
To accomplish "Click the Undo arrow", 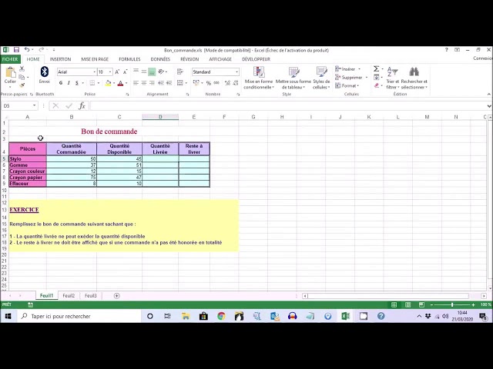I will pos(27,49).
